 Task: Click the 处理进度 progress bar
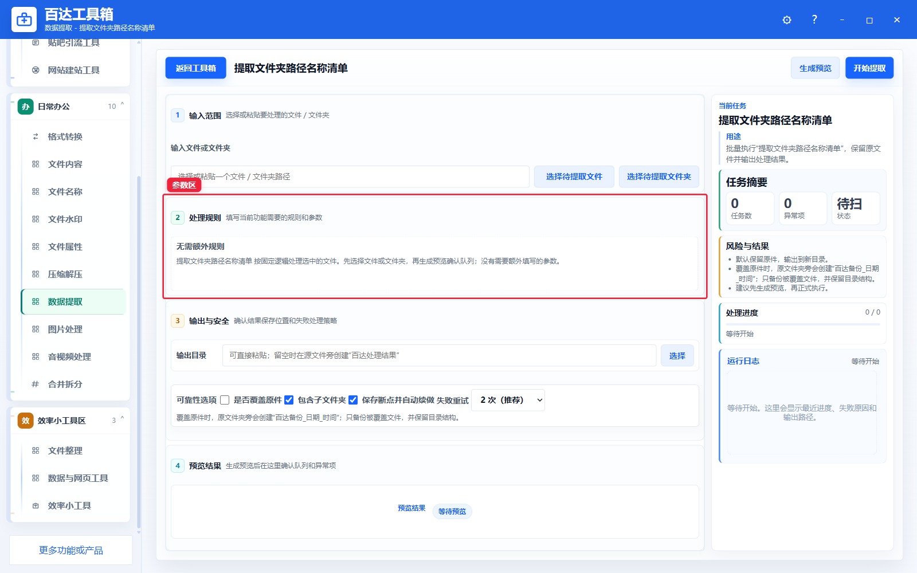[802, 324]
